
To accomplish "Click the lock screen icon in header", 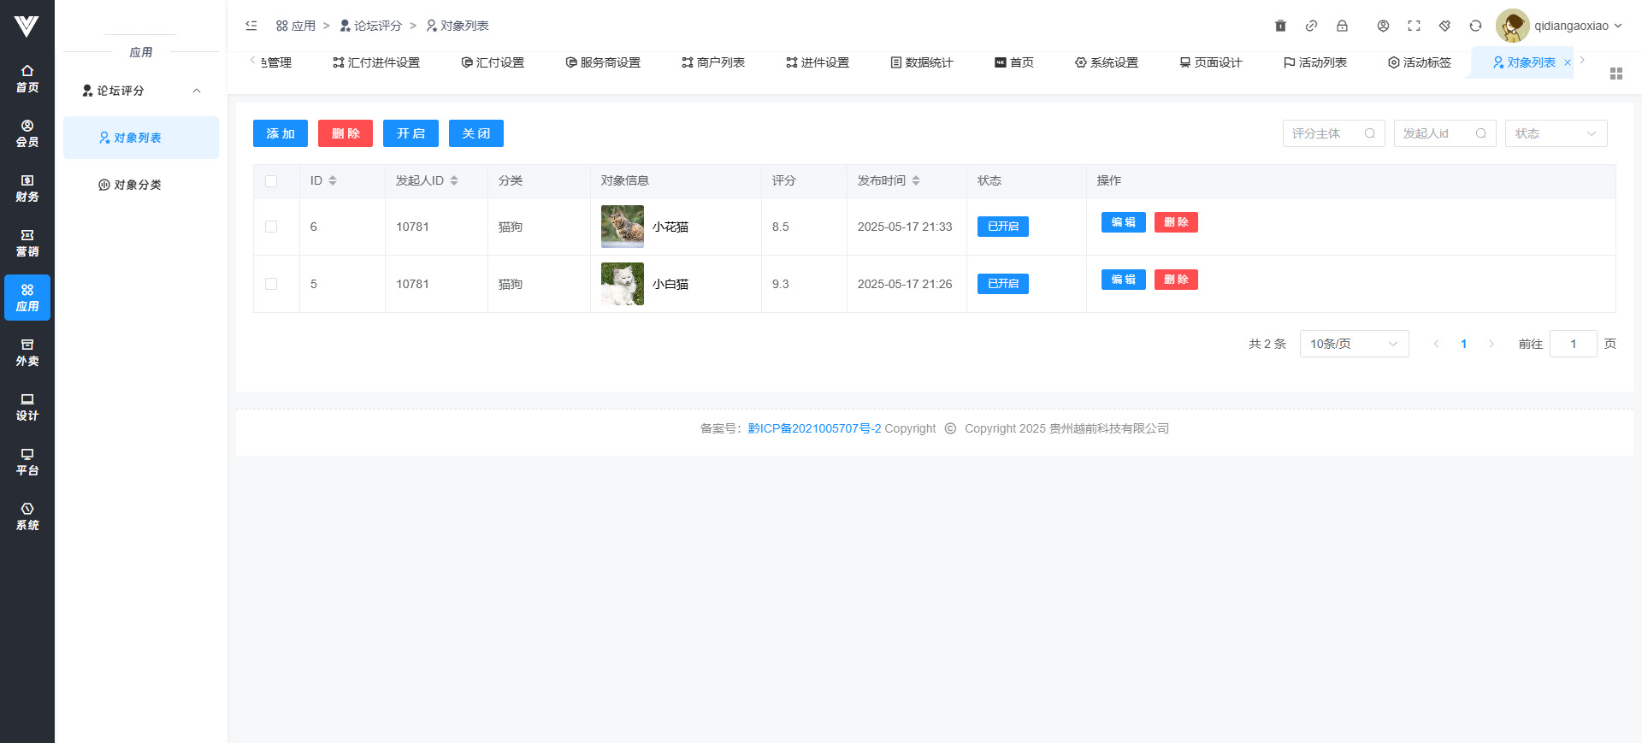I will (1342, 26).
